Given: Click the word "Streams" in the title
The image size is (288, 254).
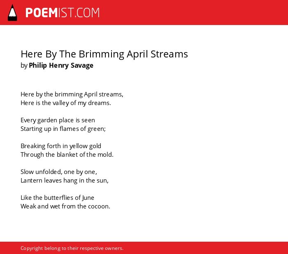Looking at the screenshot, I should click(x=169, y=54).
